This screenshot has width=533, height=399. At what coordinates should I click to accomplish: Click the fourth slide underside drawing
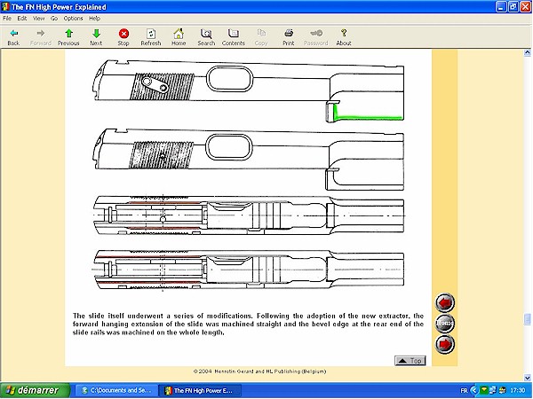249,270
